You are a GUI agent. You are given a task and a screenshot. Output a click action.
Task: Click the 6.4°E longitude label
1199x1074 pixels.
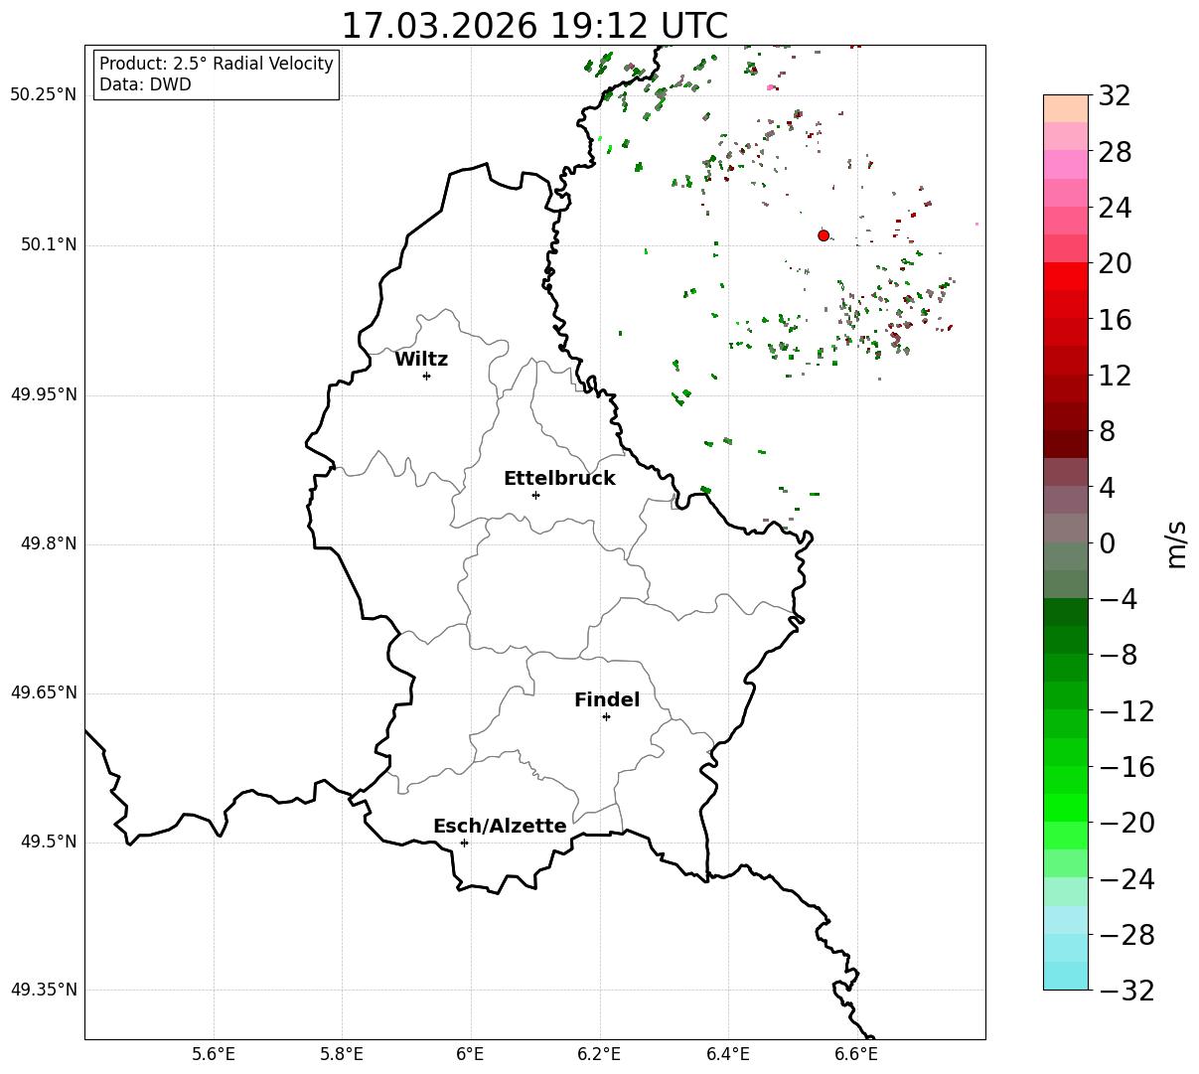pyautogui.click(x=727, y=1054)
